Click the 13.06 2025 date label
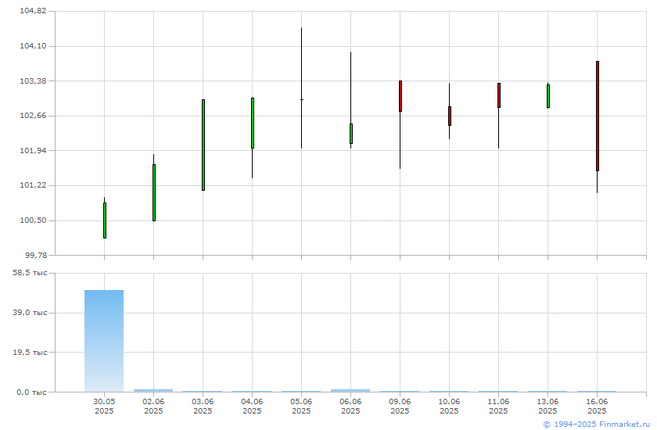 [547, 406]
